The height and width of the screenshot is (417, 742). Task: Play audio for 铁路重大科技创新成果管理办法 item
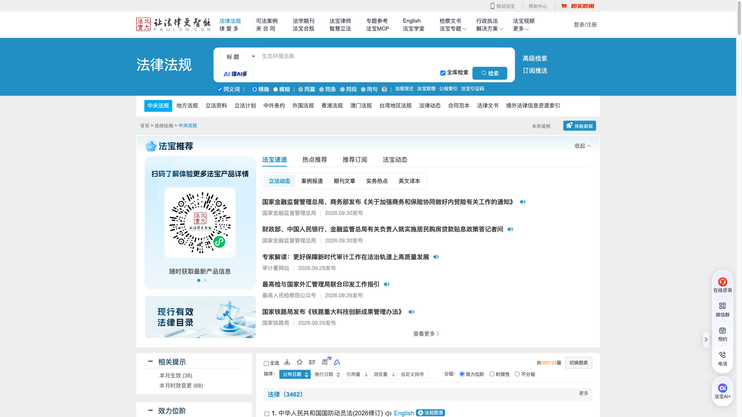pyautogui.click(x=411, y=312)
